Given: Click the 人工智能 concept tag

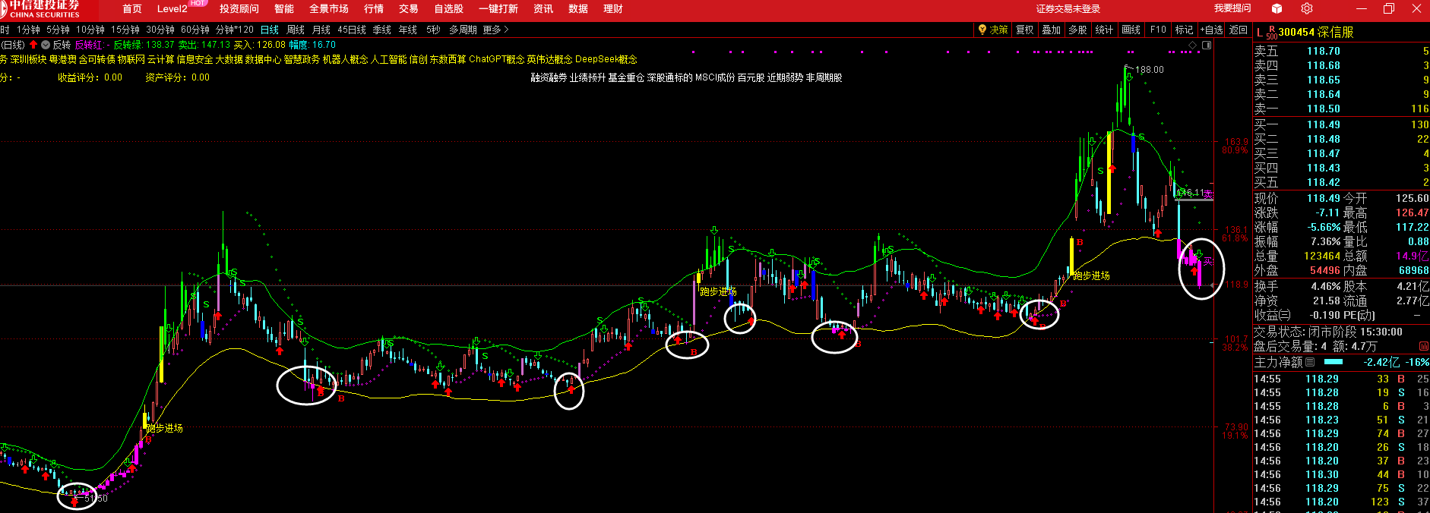Looking at the screenshot, I should (x=388, y=59).
